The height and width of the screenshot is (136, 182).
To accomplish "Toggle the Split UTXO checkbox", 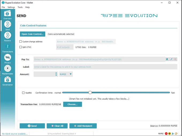I will (x=21, y=47).
